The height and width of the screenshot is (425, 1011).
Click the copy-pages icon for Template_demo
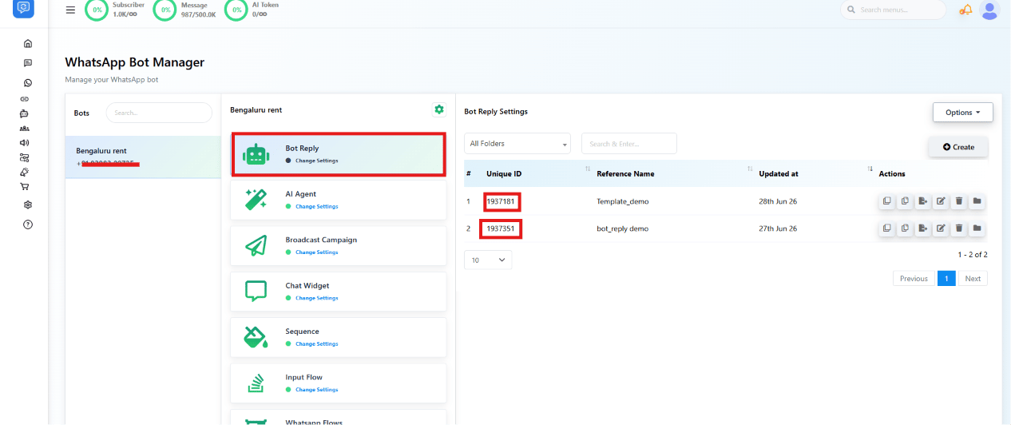point(905,201)
